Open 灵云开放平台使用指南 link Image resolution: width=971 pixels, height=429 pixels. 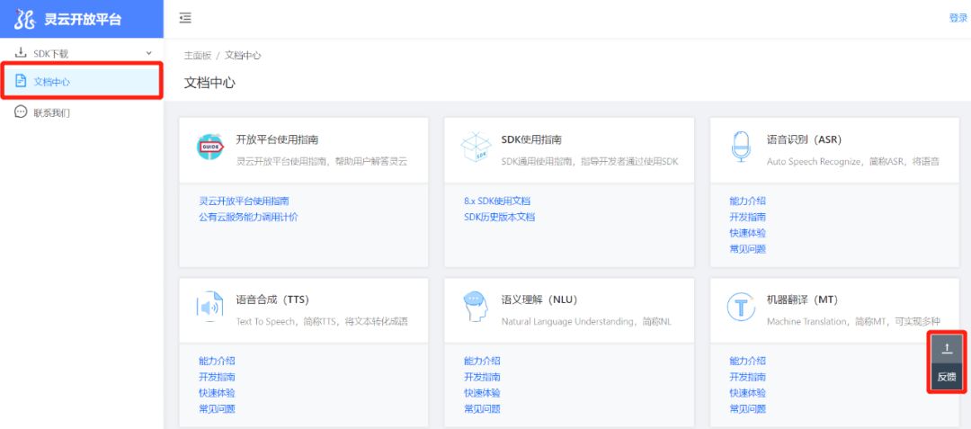pyautogui.click(x=244, y=201)
